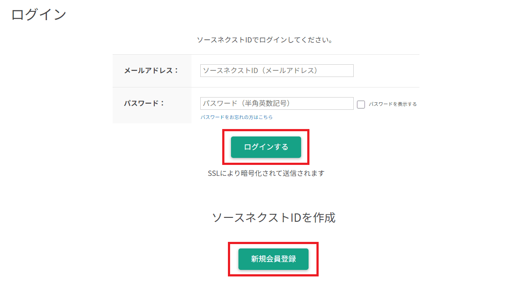
Task: Open the 新規会員登録 registration button
Action: (273, 259)
